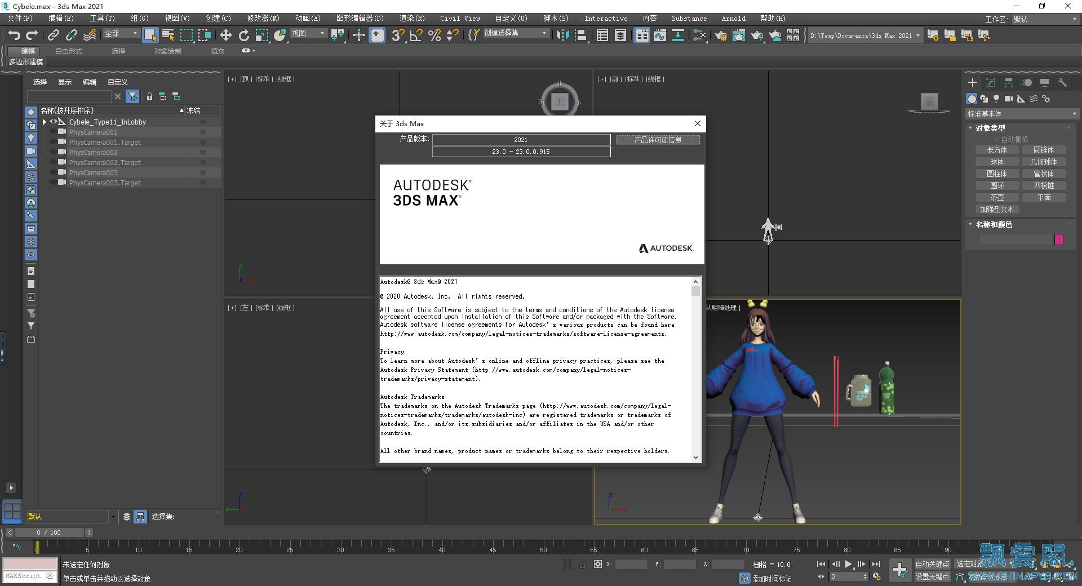Click the Redo arrow in the main toolbar
This screenshot has height=586, width=1082.
click(32, 35)
